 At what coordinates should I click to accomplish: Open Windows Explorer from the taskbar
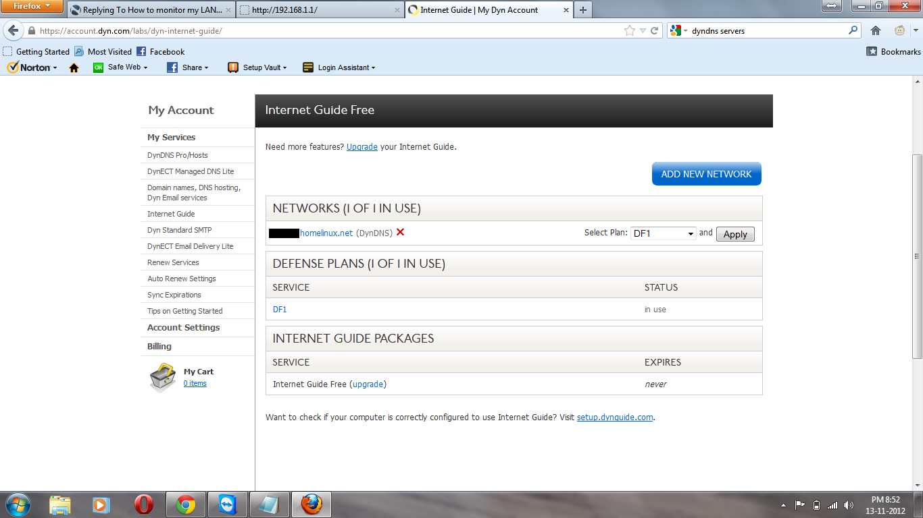point(60,505)
